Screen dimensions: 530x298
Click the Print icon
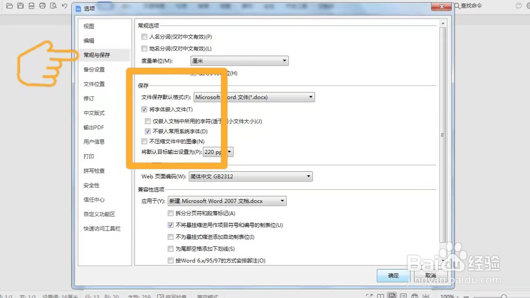click(x=42, y=6)
